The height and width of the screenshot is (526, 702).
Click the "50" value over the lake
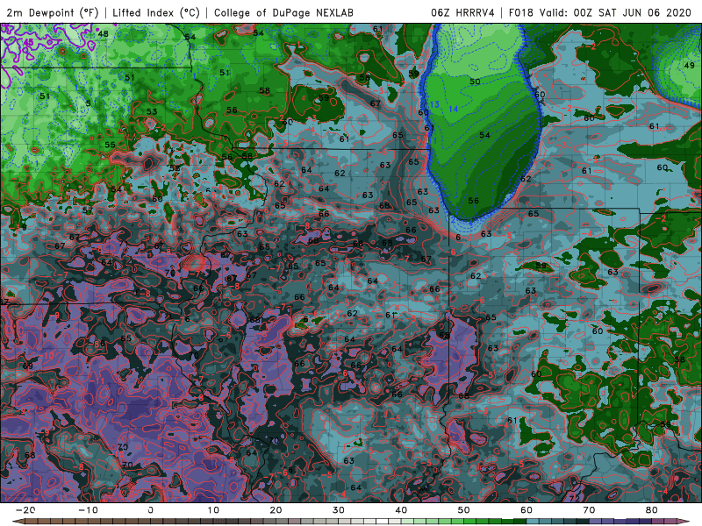[x=475, y=82]
